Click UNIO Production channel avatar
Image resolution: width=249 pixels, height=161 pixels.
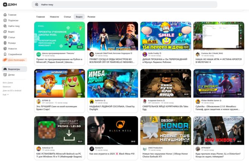point(144,149)
